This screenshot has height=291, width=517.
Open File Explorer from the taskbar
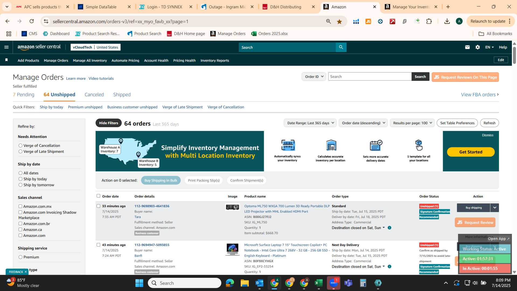(x=244, y=283)
